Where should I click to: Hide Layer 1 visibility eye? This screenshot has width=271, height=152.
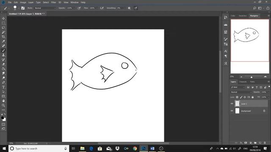point(232,103)
